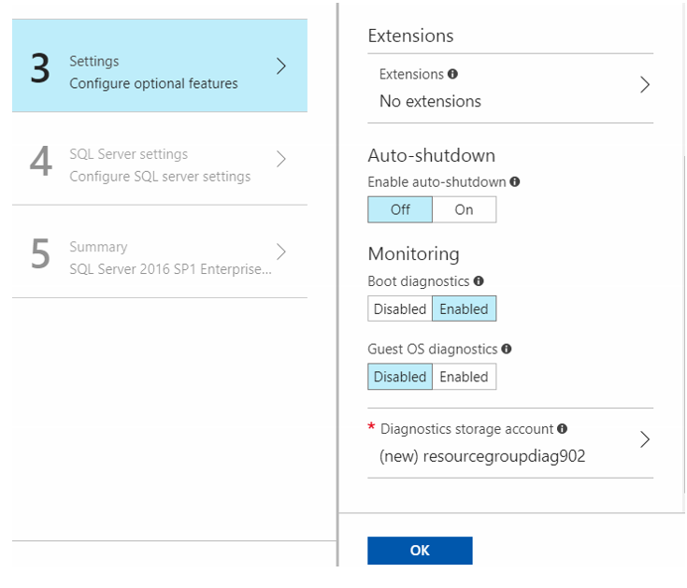This screenshot has height=588, width=687.
Task: Select Off for auto-shutdown
Action: pos(400,209)
